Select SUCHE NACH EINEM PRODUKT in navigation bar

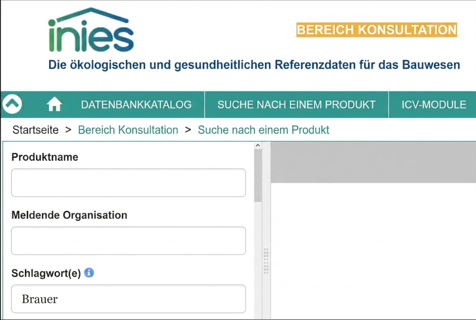click(296, 104)
